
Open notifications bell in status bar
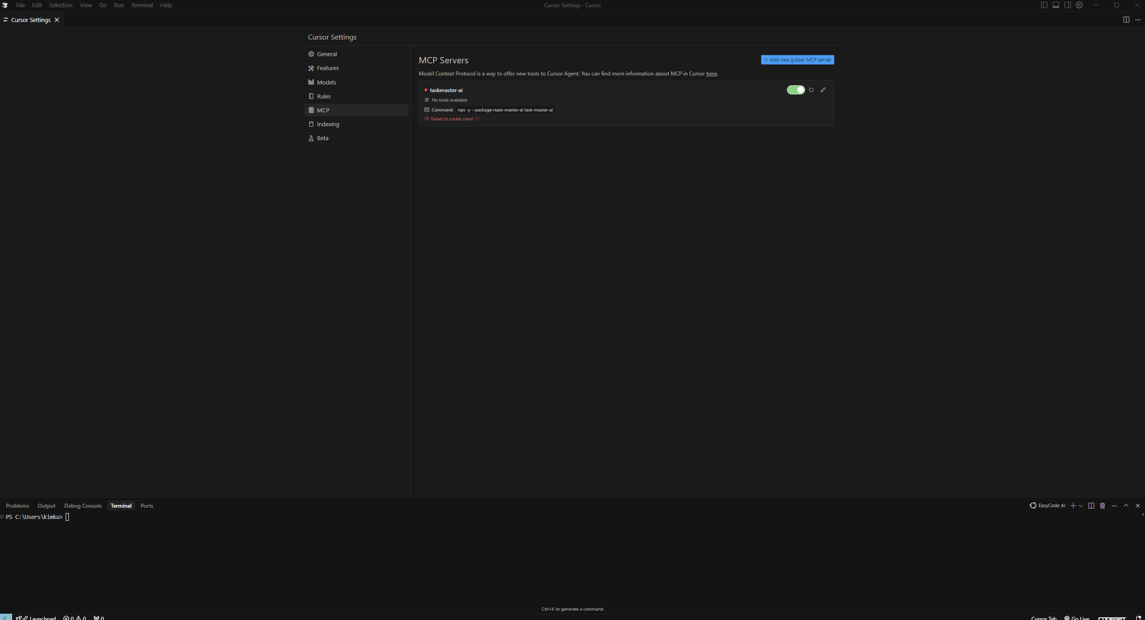tap(1138, 618)
